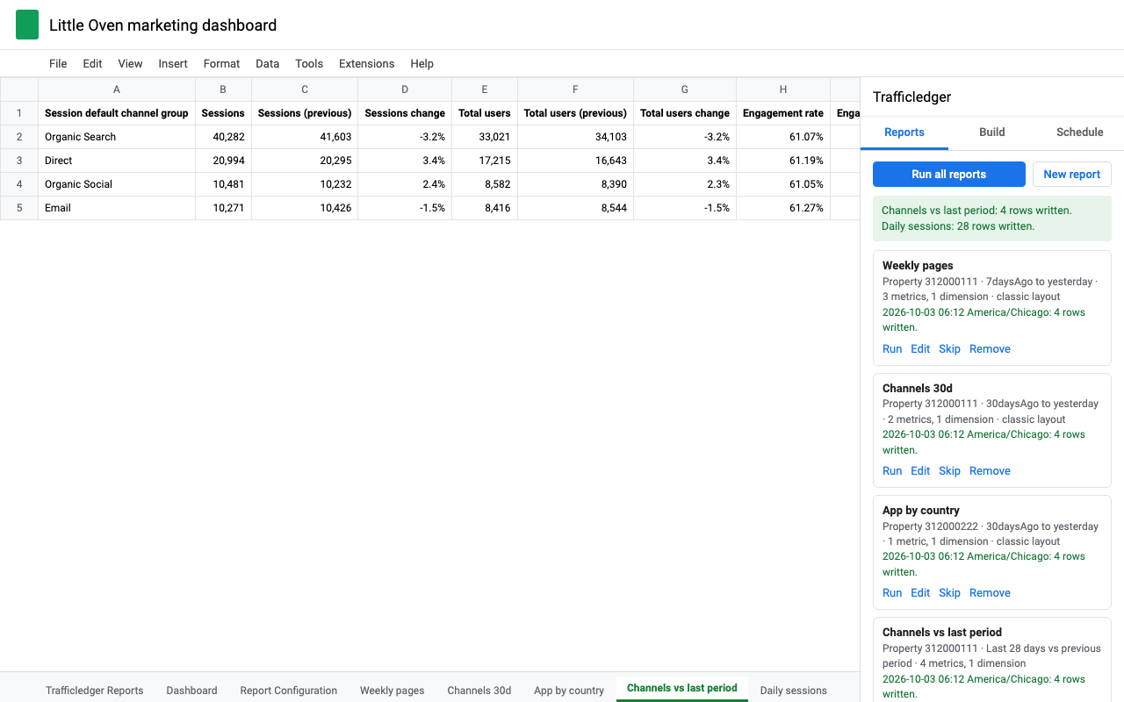The height and width of the screenshot is (702, 1124).
Task: Run the App by country report
Action: click(892, 592)
